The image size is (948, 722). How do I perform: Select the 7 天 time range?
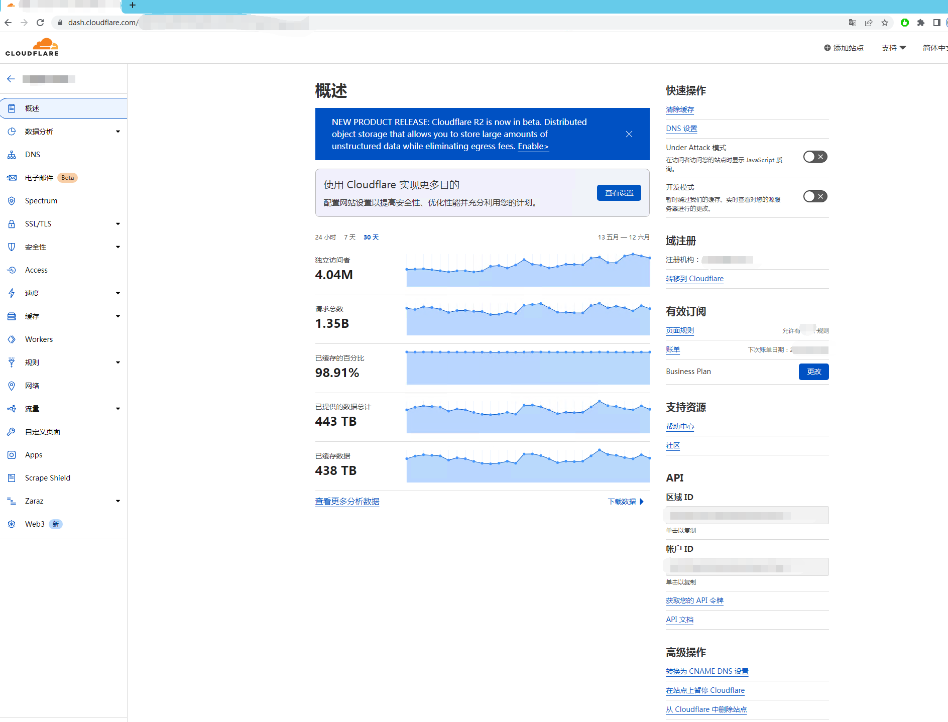pyautogui.click(x=349, y=237)
